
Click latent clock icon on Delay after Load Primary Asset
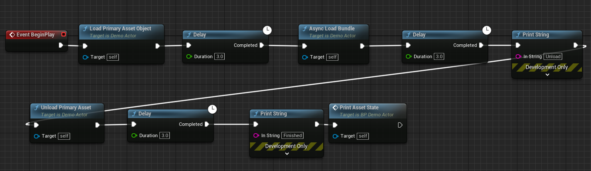(267, 30)
